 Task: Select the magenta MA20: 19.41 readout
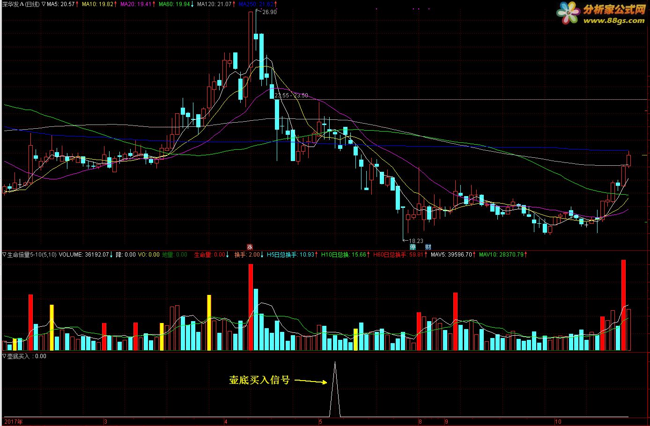[x=136, y=4]
